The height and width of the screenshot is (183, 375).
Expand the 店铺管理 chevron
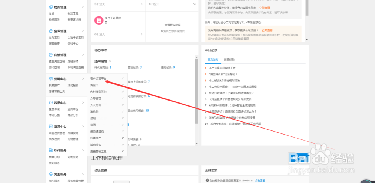(x=83, y=55)
